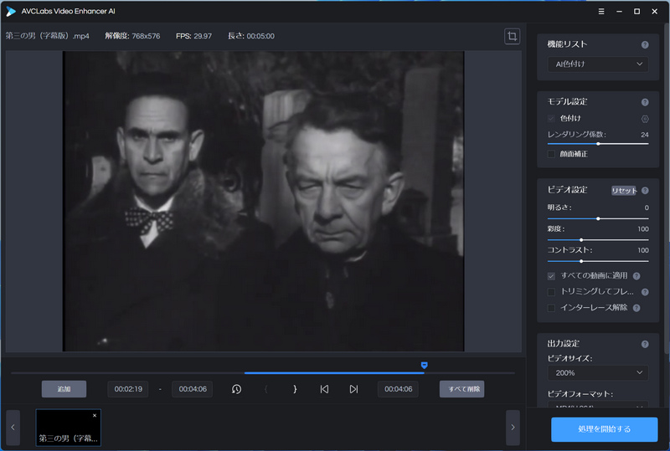The height and width of the screenshot is (451, 670).
Task: Click the すべて削除 button
Action: (462, 389)
